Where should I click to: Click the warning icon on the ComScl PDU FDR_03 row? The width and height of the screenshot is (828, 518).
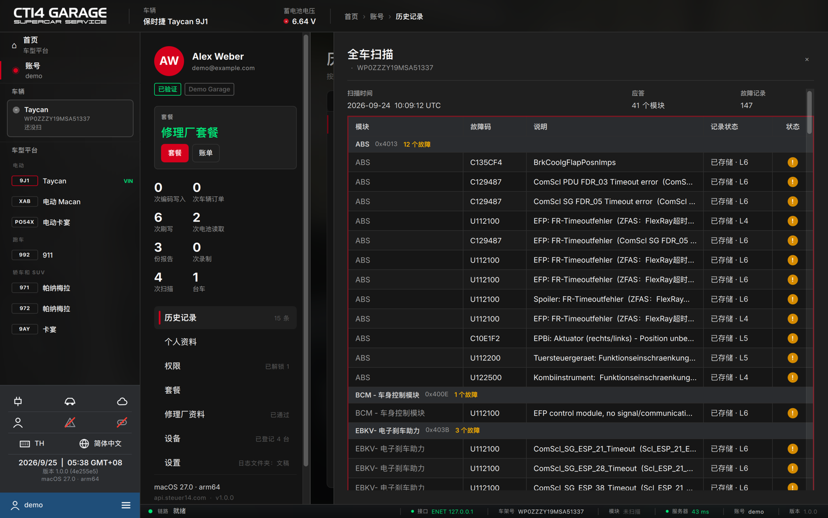pos(792,182)
